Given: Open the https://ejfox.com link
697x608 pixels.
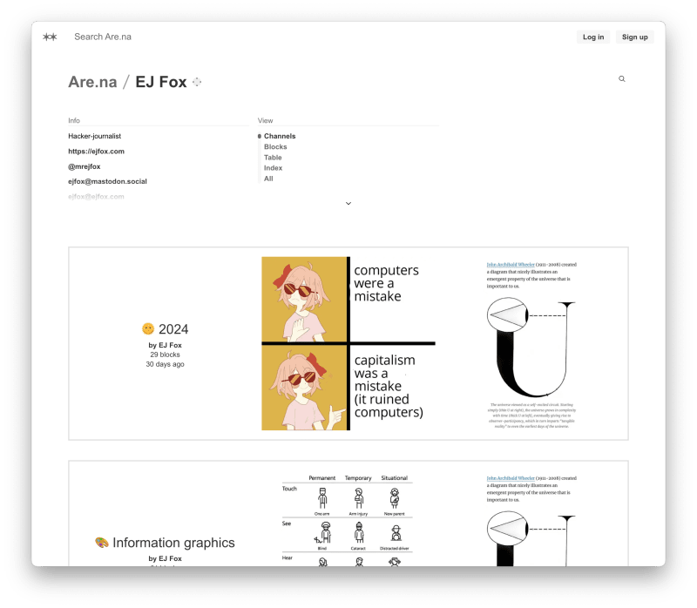Looking at the screenshot, I should [x=96, y=151].
